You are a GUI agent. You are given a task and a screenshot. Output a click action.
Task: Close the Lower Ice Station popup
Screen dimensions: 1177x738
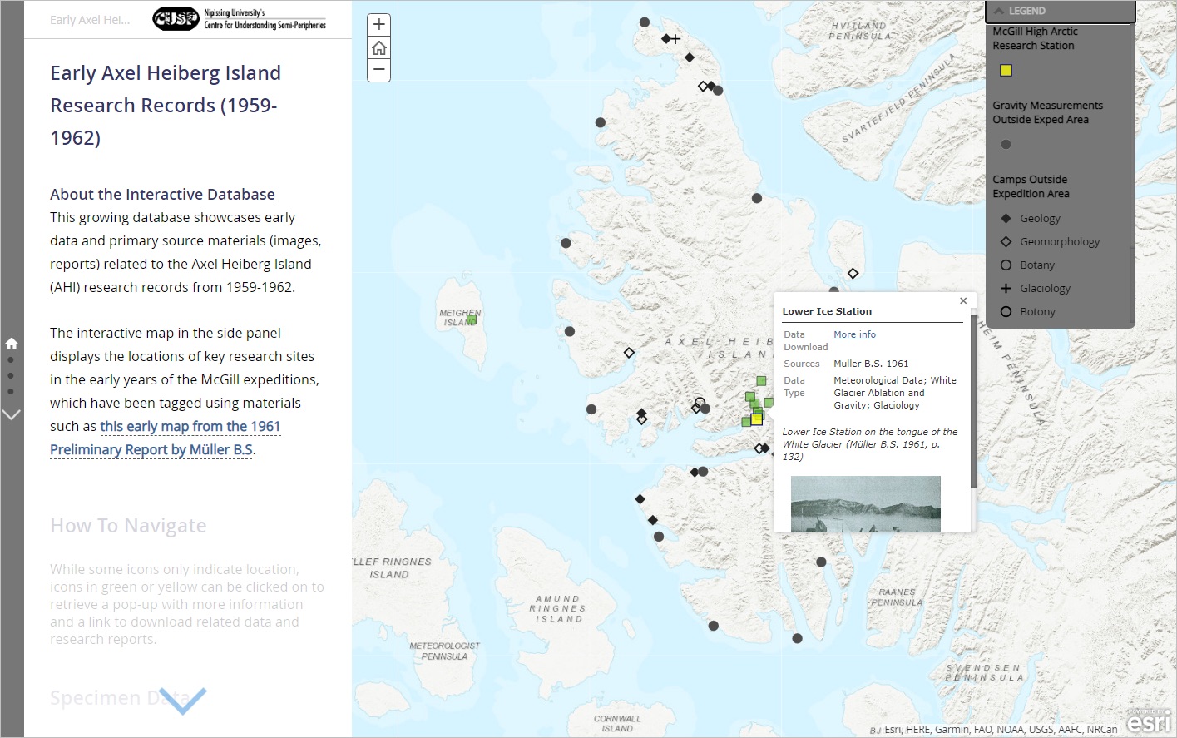pyautogui.click(x=963, y=301)
